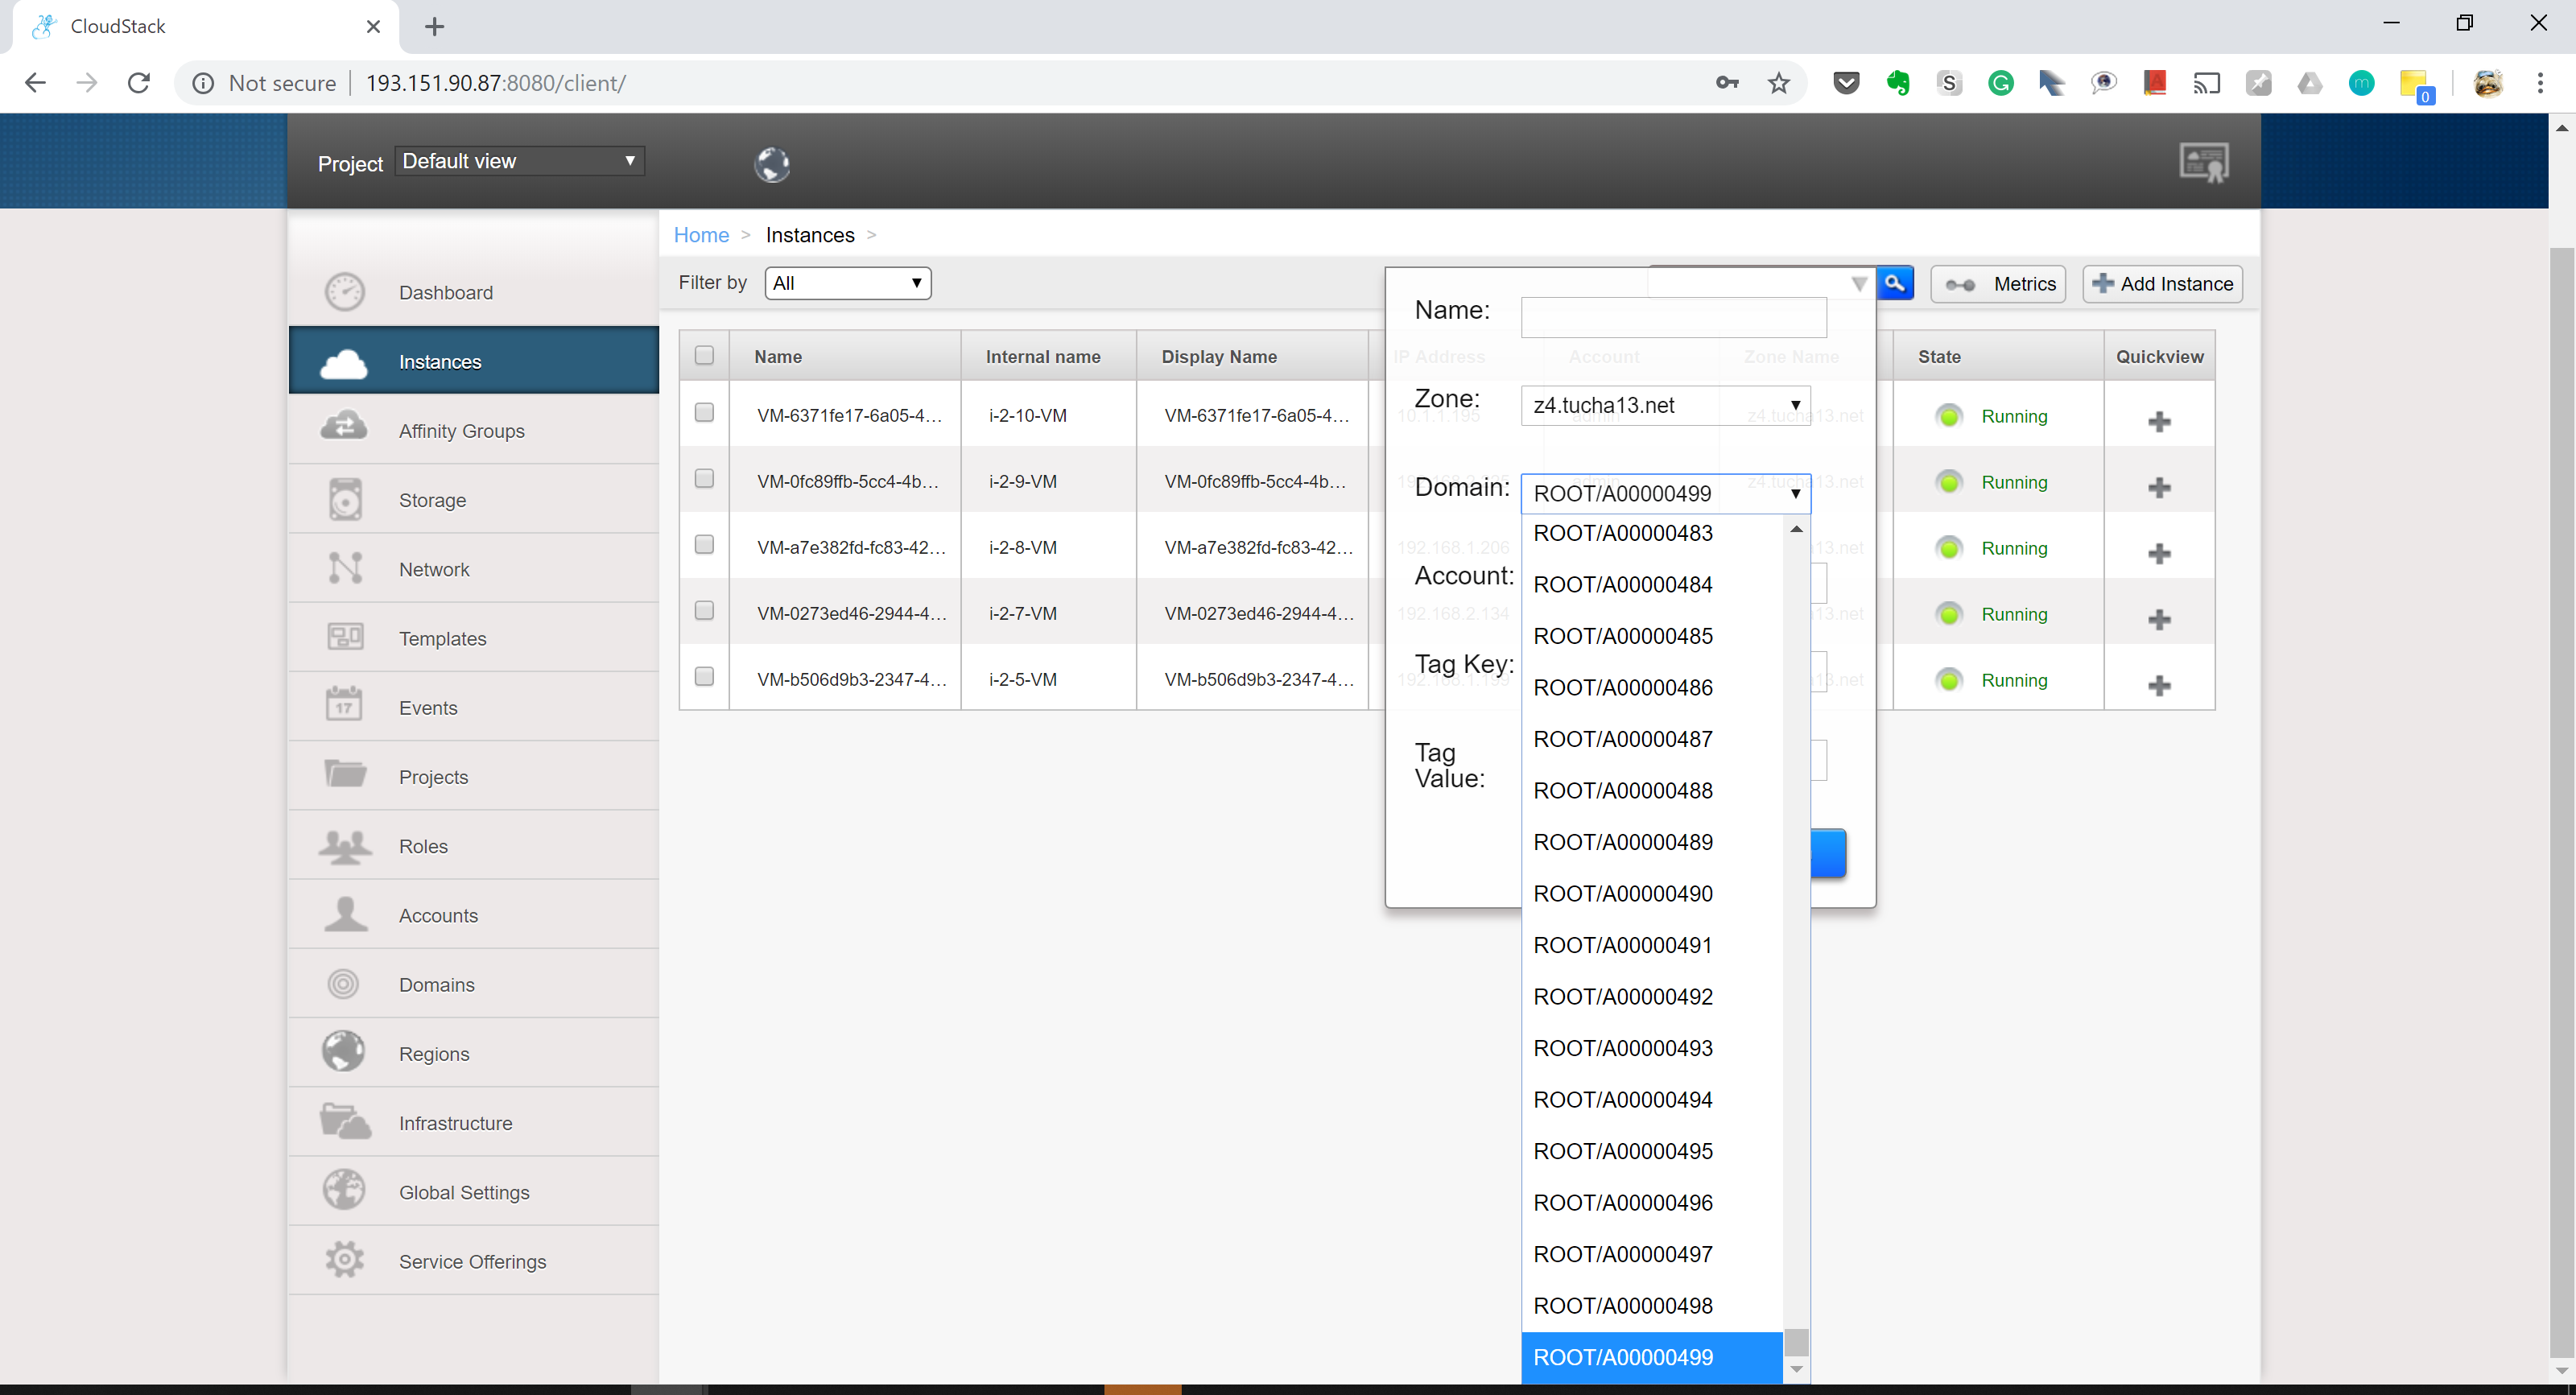Toggle the select-all checkbox in table header
This screenshot has height=1395, width=2576.
[704, 355]
